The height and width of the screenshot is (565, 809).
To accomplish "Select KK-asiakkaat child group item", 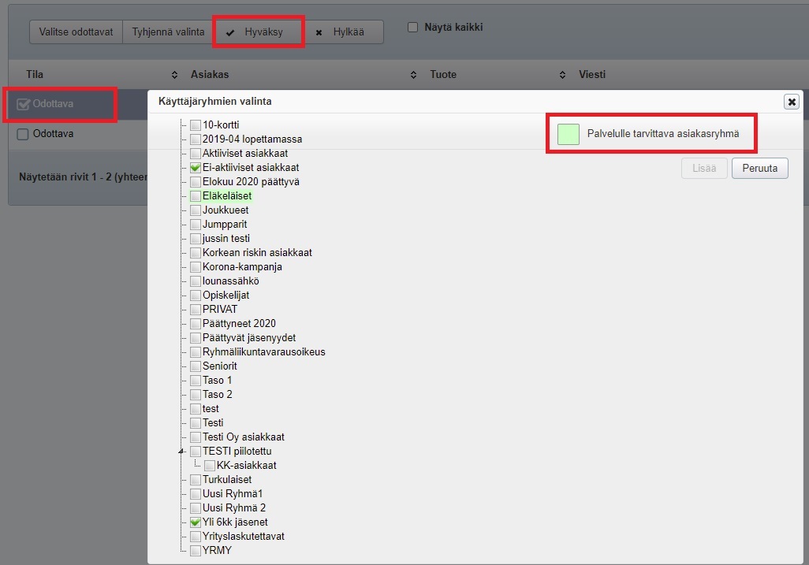I will (246, 466).
